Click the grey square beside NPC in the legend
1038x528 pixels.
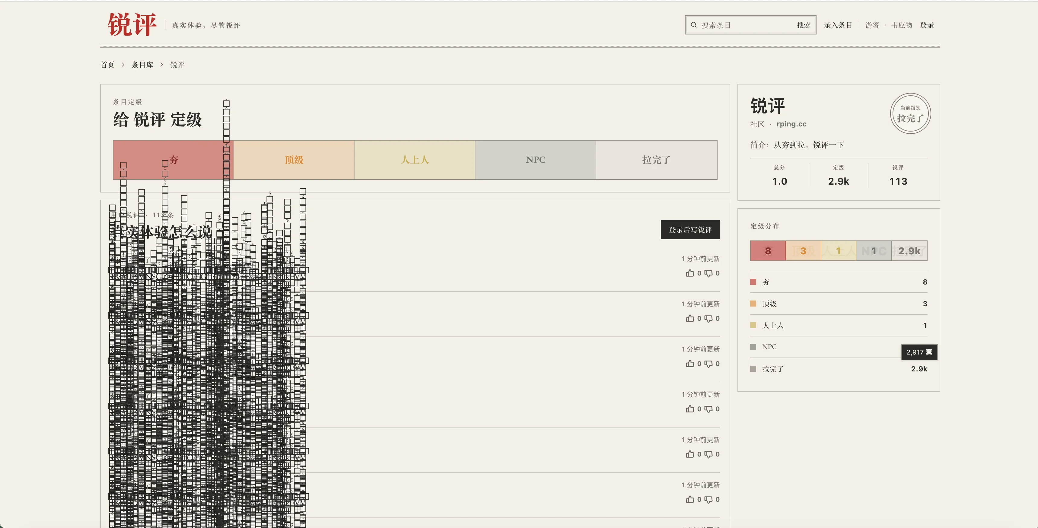pyautogui.click(x=753, y=347)
